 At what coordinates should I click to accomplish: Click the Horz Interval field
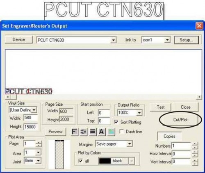click(x=182, y=154)
